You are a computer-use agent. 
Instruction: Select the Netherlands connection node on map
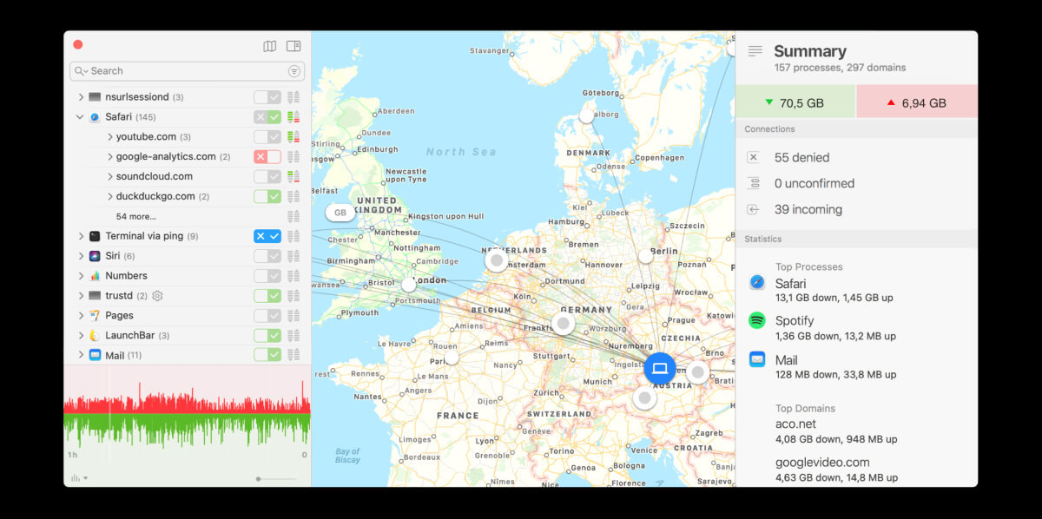pyautogui.click(x=497, y=259)
